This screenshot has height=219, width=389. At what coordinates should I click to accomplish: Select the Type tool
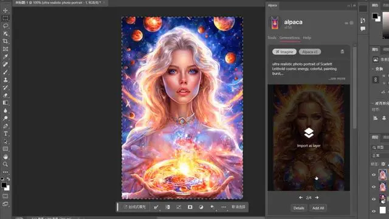click(x=5, y=134)
